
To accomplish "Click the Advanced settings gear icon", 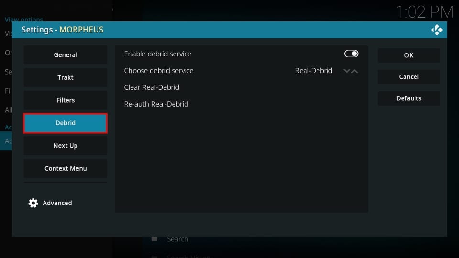I will 33,203.
